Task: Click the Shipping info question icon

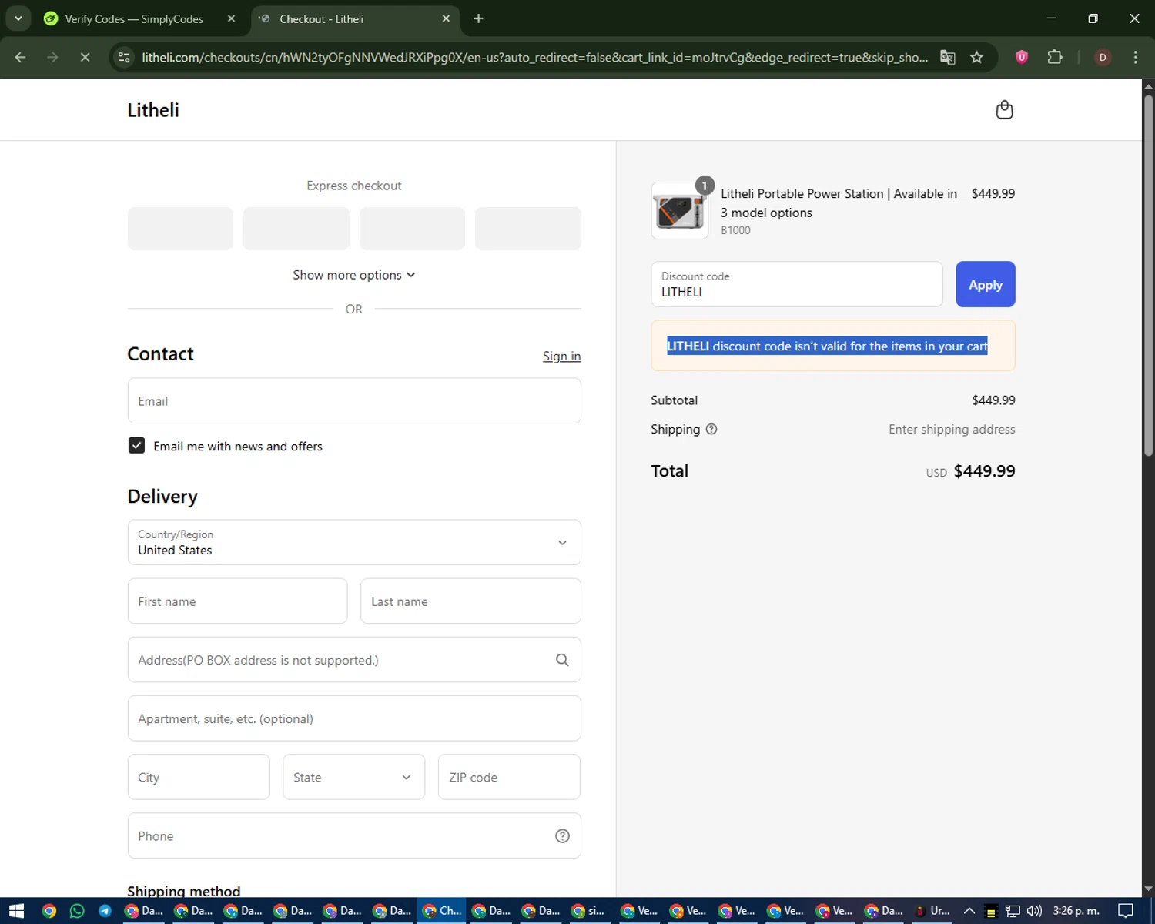Action: click(711, 430)
